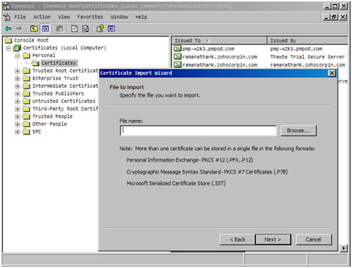Viewport: 352px width, 268px height.
Task: Click the Cancel button in wizard
Action: tap(313, 239)
